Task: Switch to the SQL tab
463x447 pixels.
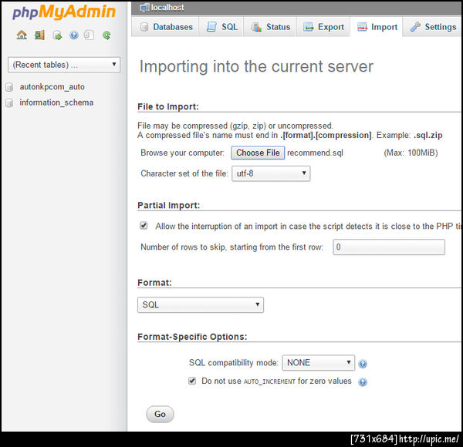Action: 221,27
